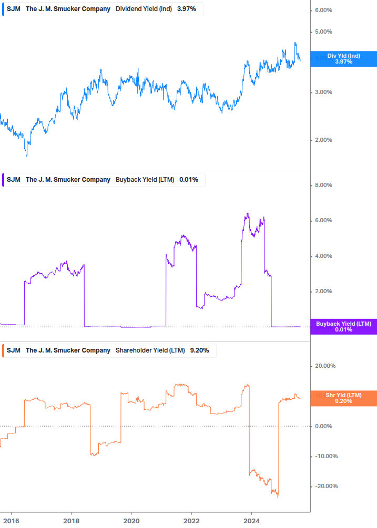Click the purple Buyback Yield (LTM) 0.01% axis tag
This screenshot has width=377, height=528.
344,327
